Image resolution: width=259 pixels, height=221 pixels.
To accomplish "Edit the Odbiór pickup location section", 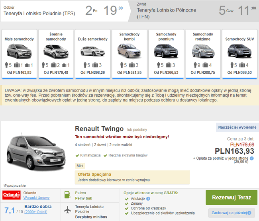I will pyautogui.click(x=65, y=11).
